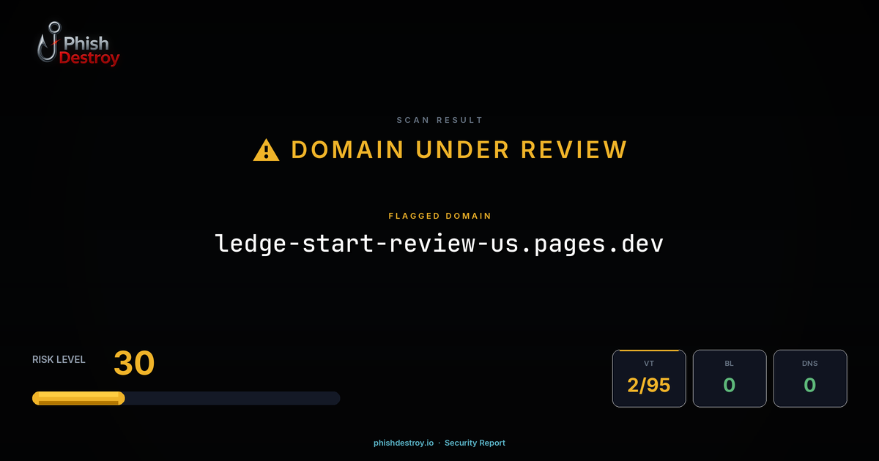
Task: Open the phishdestroy.io link
Action: pyautogui.click(x=403, y=443)
